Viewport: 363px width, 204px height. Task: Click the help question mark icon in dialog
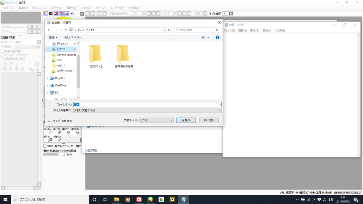coord(217,37)
